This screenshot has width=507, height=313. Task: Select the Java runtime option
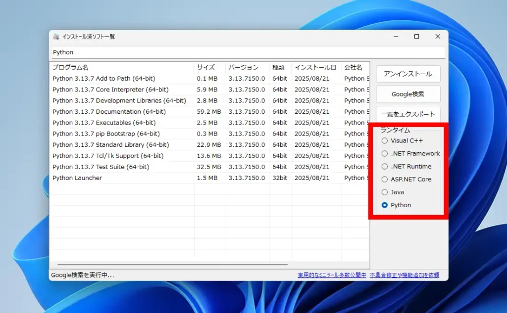385,192
